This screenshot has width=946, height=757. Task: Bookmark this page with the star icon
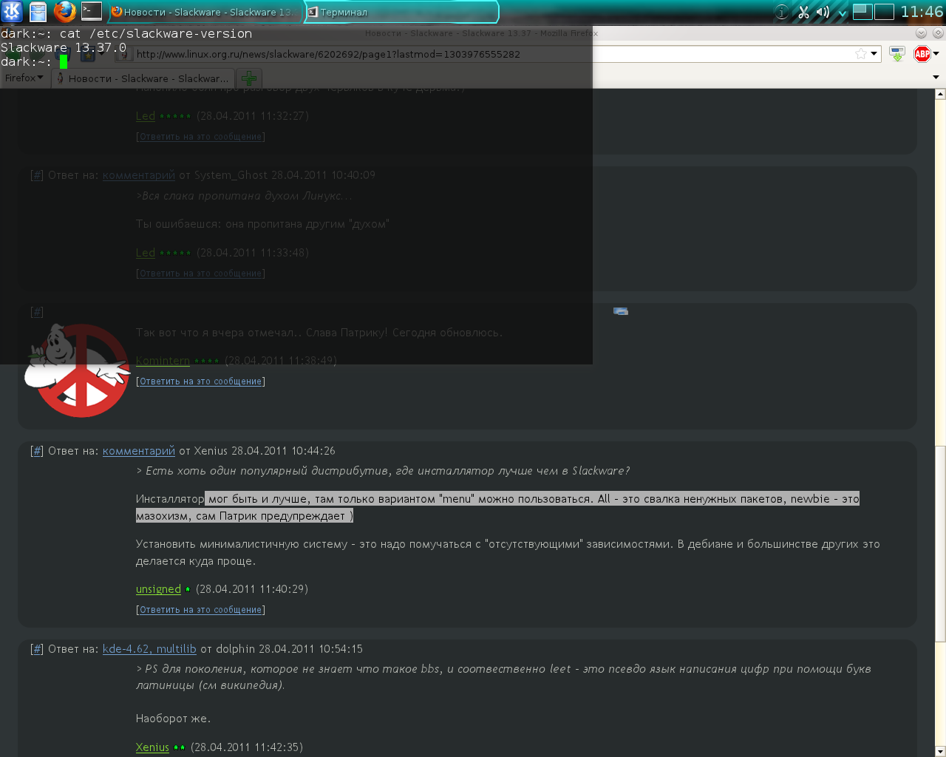[860, 54]
